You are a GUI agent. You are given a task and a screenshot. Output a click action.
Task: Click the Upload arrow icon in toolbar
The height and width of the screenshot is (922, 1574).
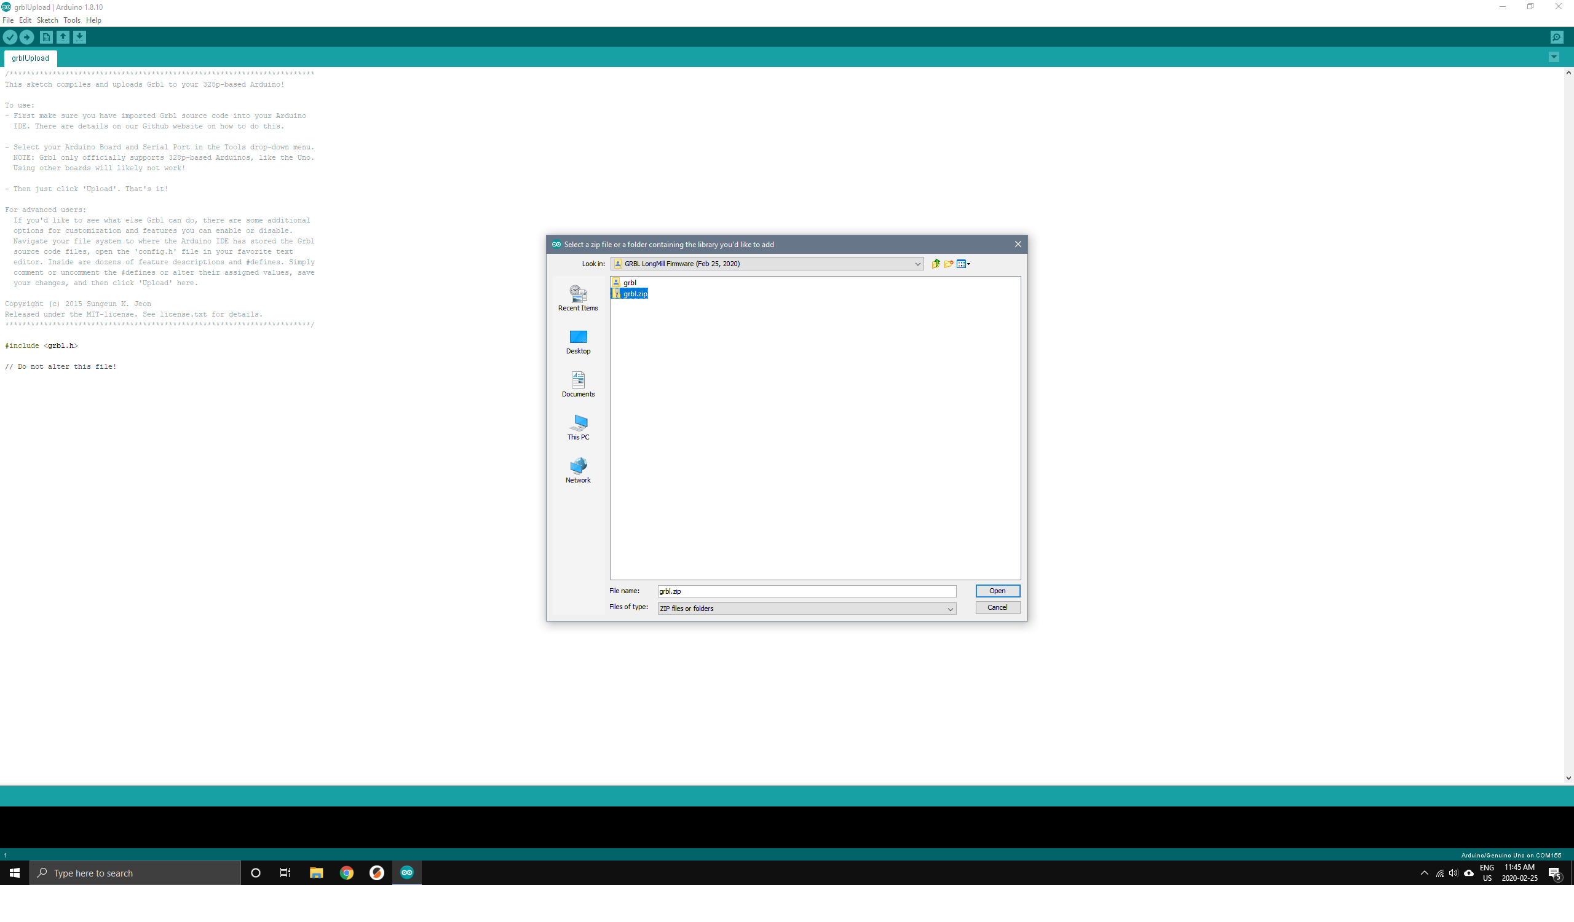[x=27, y=37]
